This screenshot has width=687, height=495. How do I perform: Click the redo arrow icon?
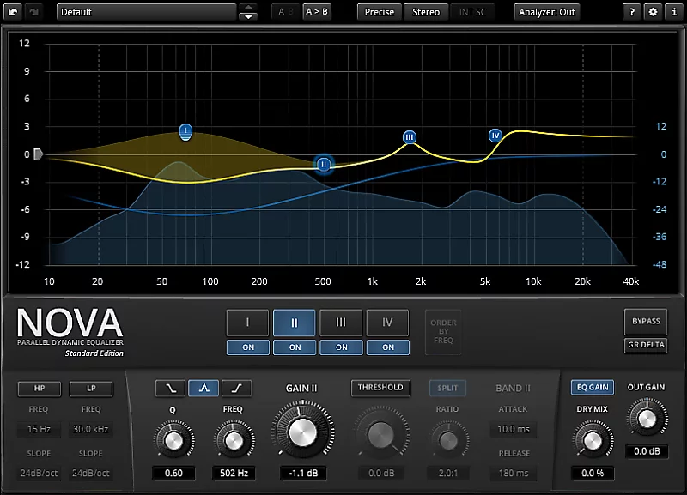[33, 12]
